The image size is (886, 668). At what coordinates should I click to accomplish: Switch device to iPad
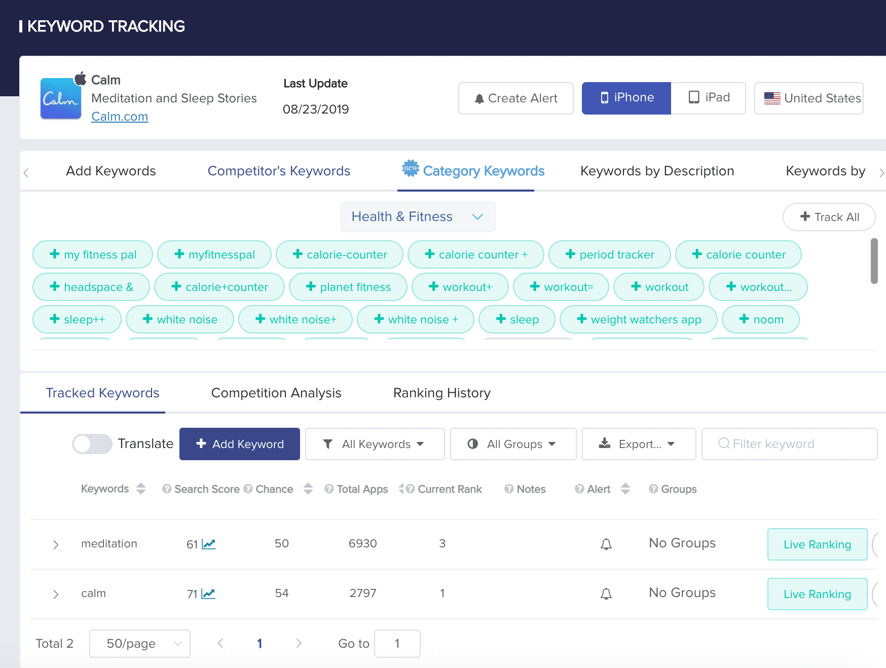coord(709,98)
